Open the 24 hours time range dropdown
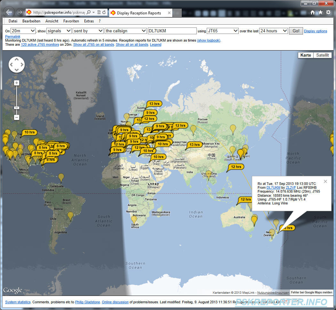This screenshot has width=336, height=310. pos(273,31)
